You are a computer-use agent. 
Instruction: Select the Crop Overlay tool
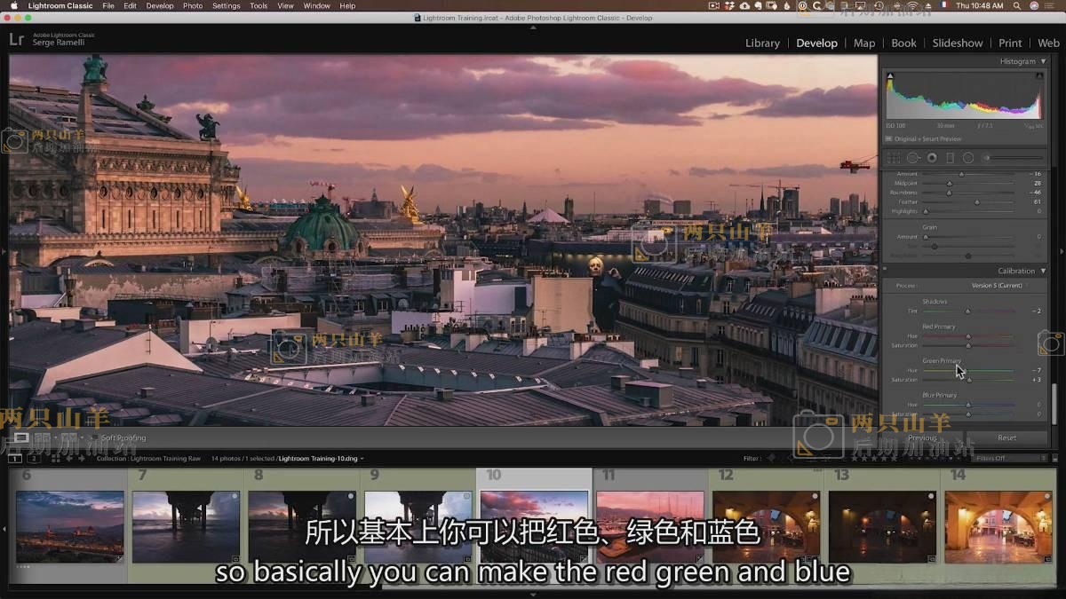click(x=894, y=158)
